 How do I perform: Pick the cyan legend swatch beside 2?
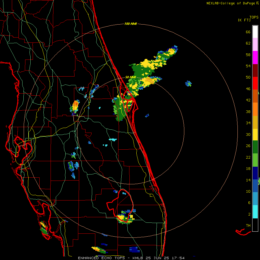pyautogui.click(x=255, y=212)
